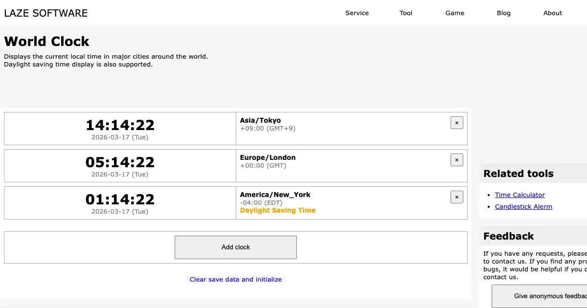Image resolution: width=587 pixels, height=308 pixels.
Task: Go to the Game section
Action: click(x=454, y=13)
